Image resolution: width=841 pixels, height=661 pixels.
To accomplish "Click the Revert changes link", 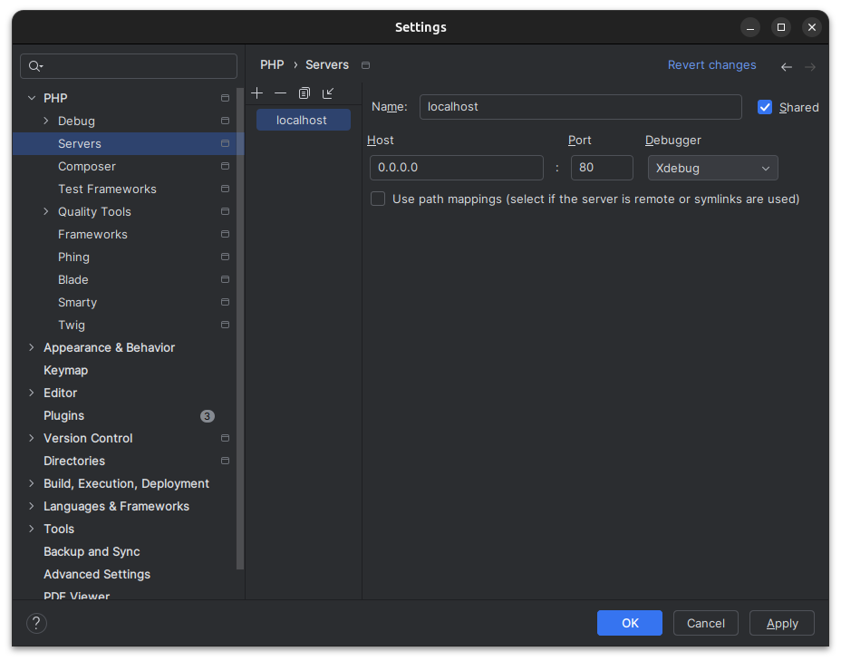I will [711, 65].
